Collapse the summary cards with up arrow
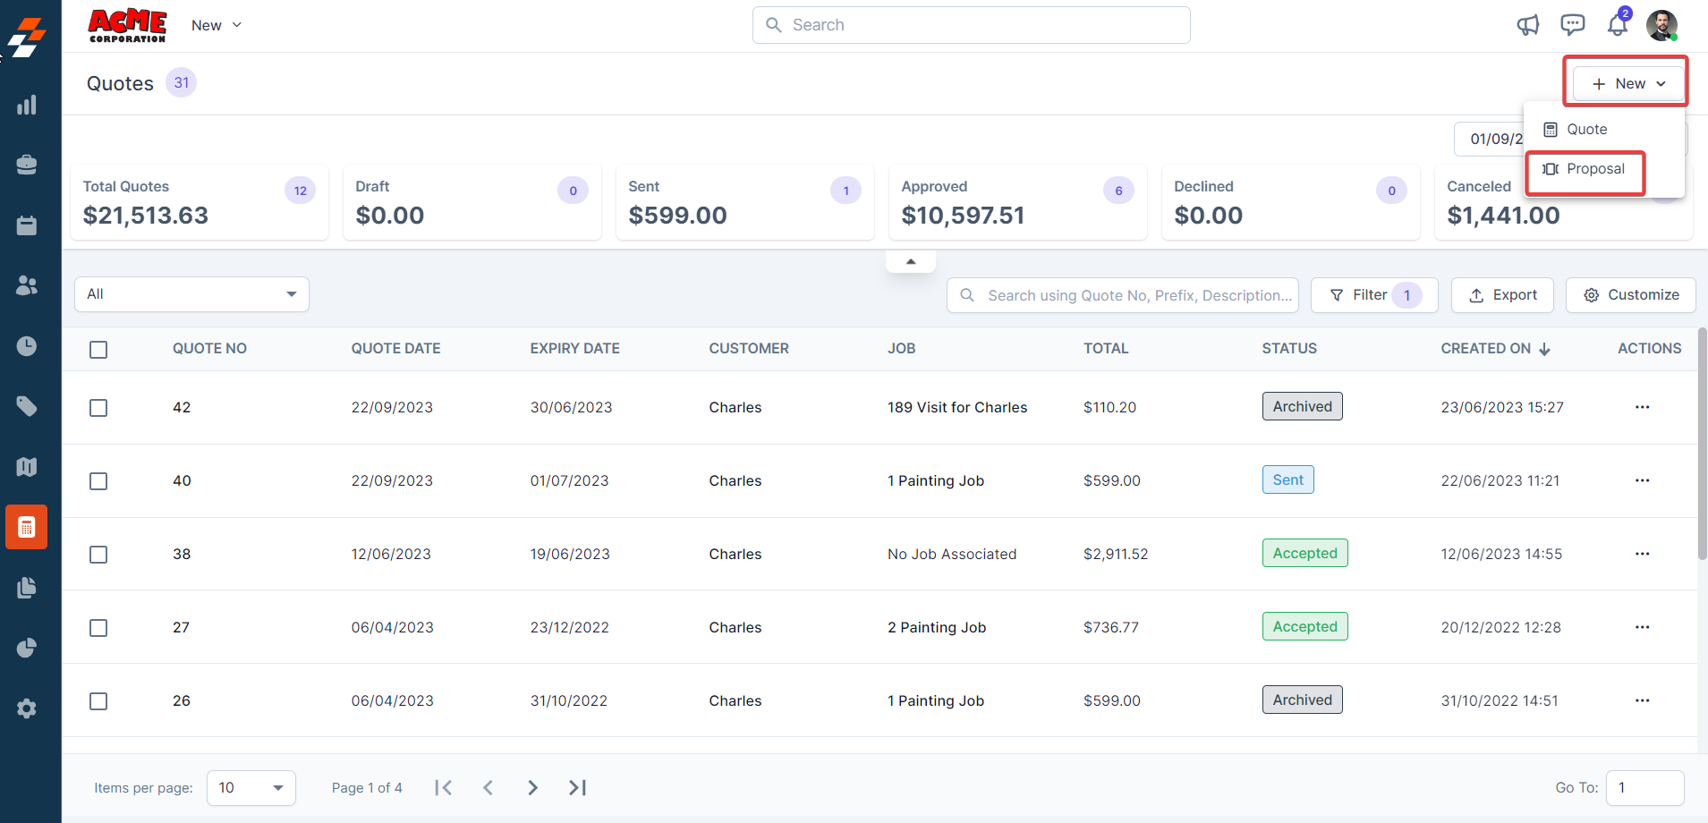 pyautogui.click(x=911, y=261)
